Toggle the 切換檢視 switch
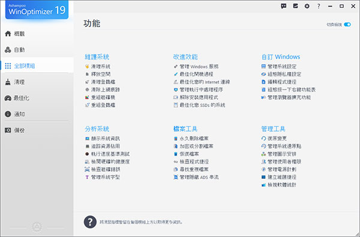Viewport: 360px width, 237px height. click(347, 25)
